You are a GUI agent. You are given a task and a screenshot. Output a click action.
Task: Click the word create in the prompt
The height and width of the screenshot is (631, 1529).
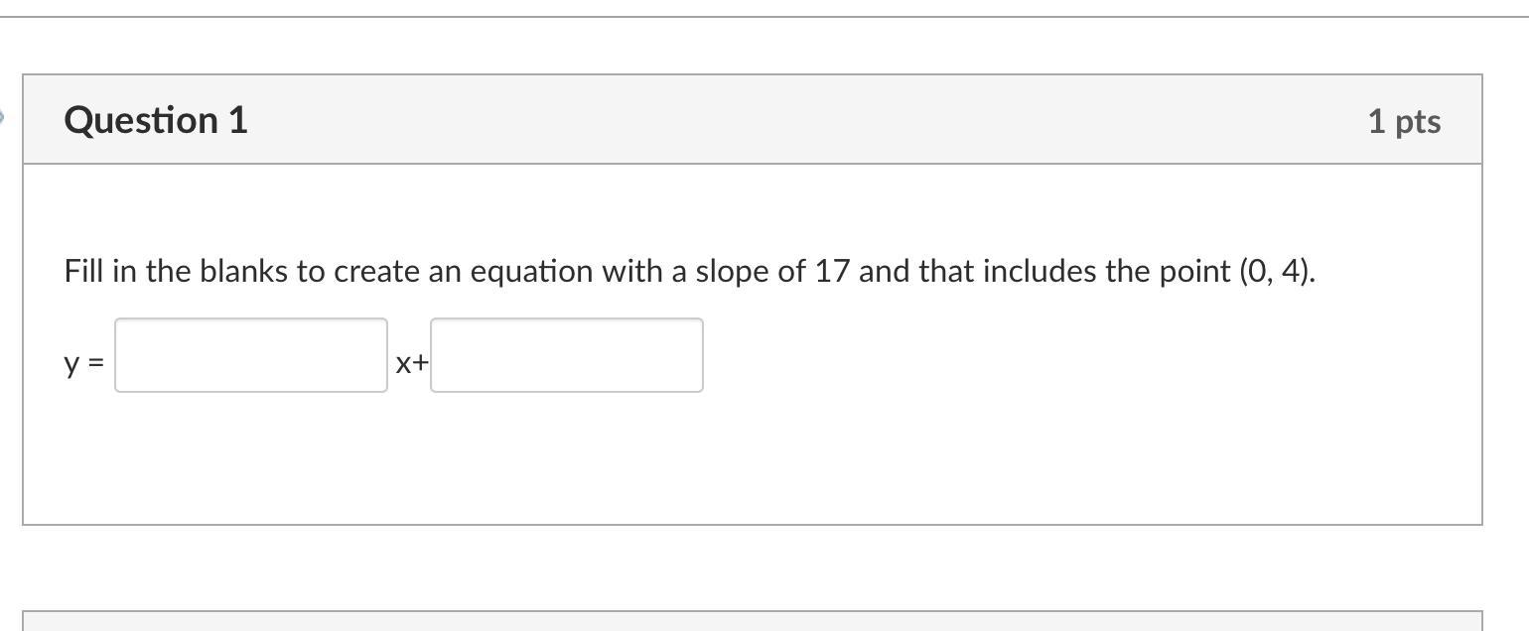pos(376,271)
